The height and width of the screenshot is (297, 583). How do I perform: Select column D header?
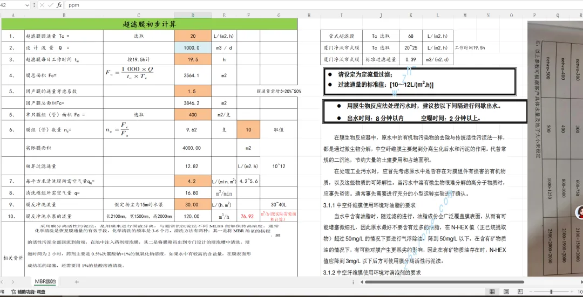coord(193,15)
